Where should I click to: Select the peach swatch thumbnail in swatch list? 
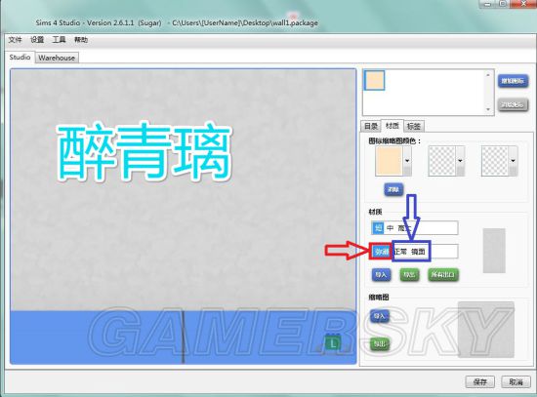[374, 80]
